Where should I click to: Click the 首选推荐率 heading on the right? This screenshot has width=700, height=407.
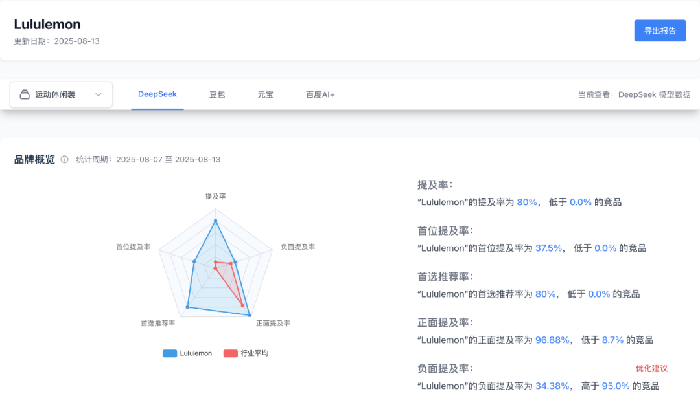[445, 276]
